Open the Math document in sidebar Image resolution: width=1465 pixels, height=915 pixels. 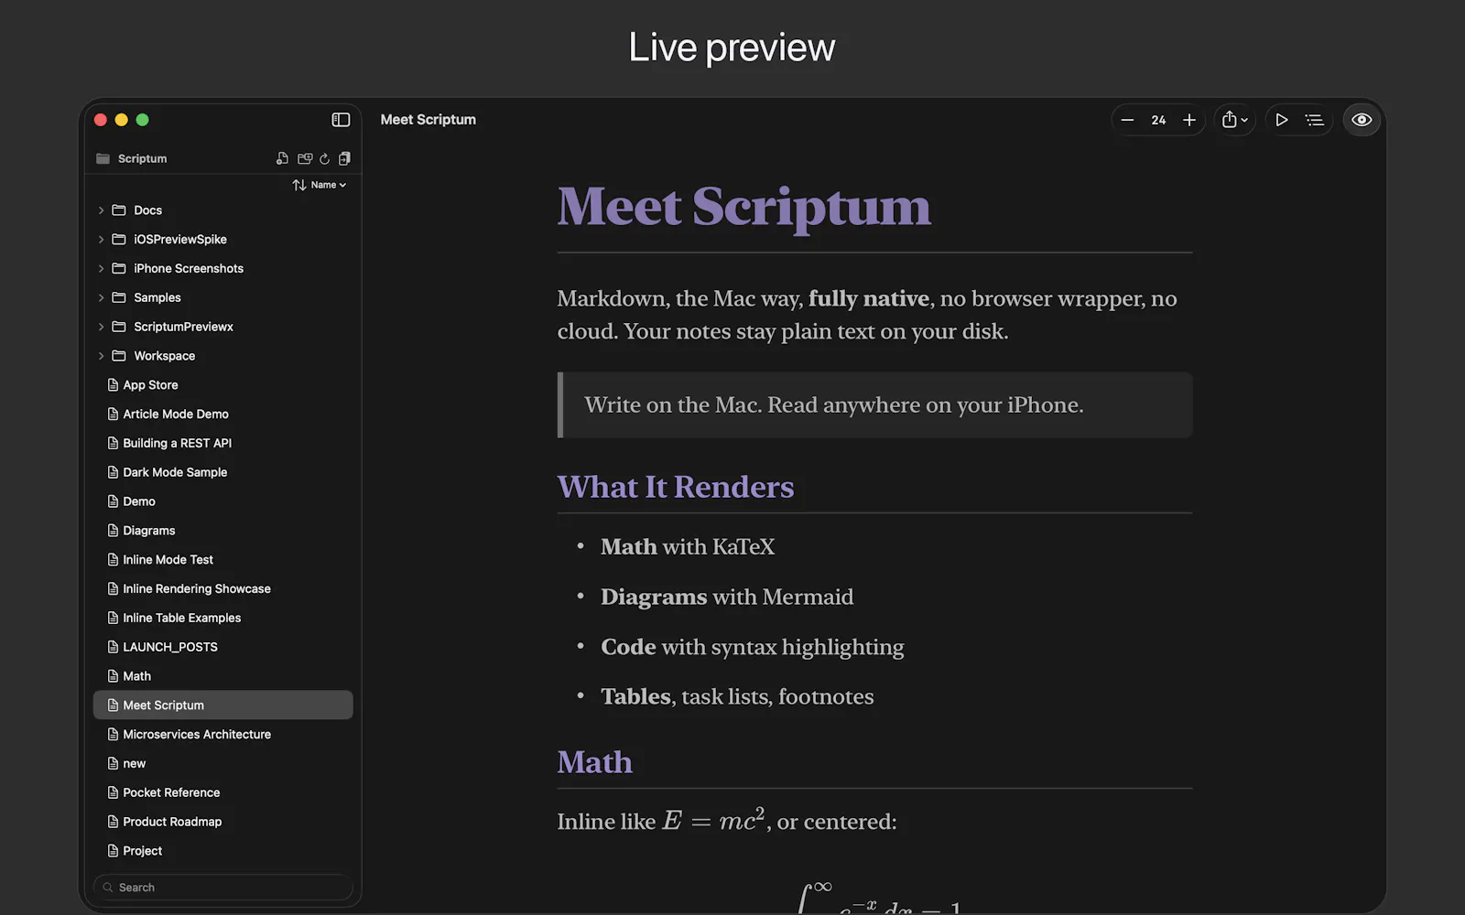tap(222, 676)
